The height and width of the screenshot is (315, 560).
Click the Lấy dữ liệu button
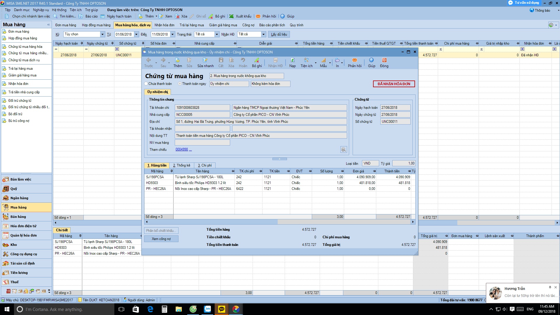(279, 34)
